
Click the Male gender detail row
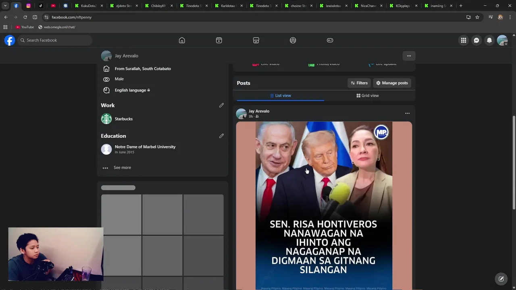coord(119,79)
